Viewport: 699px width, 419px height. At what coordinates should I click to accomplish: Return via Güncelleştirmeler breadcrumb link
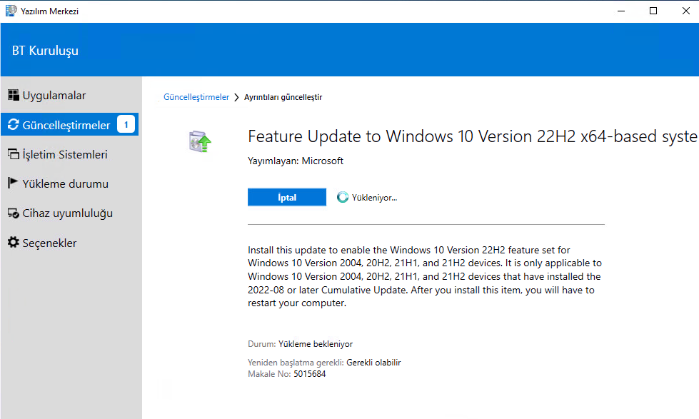click(x=196, y=97)
